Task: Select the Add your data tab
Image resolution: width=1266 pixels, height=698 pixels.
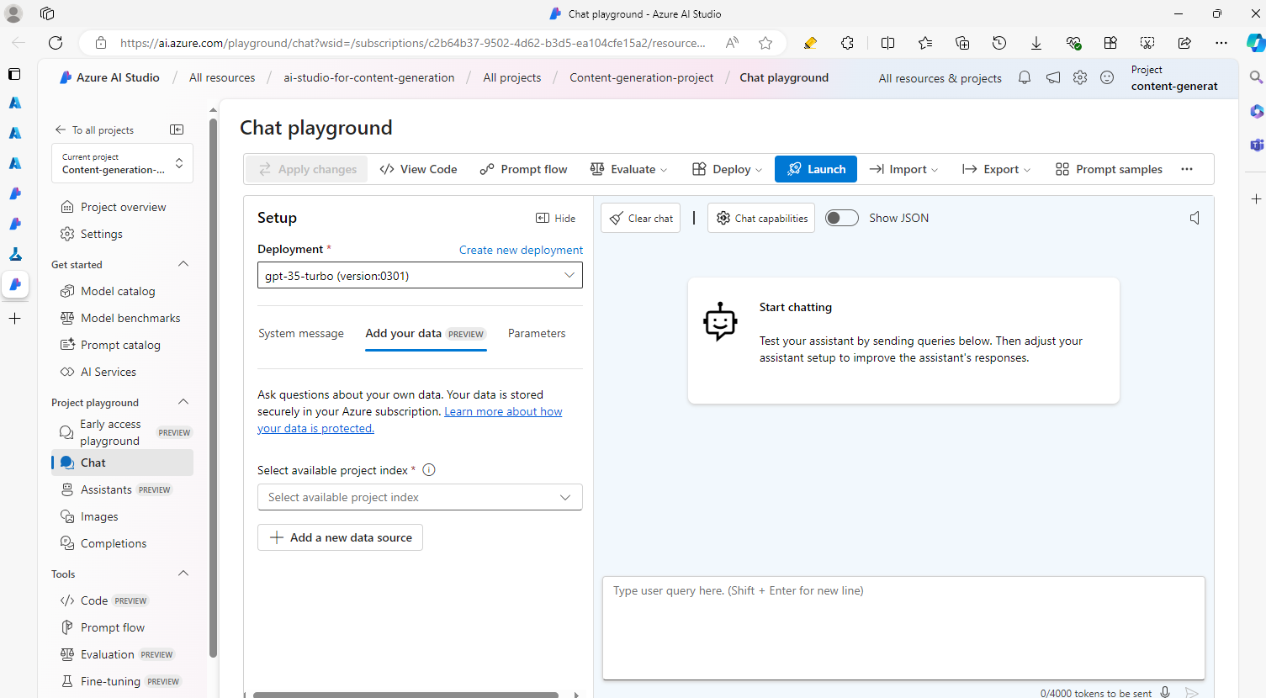Action: pyautogui.click(x=426, y=333)
